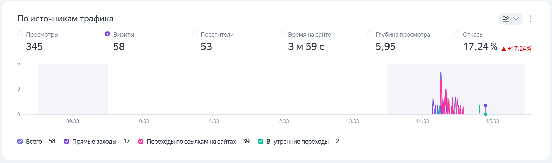
Task: Open the chart type selector icon
Action: 506,19
